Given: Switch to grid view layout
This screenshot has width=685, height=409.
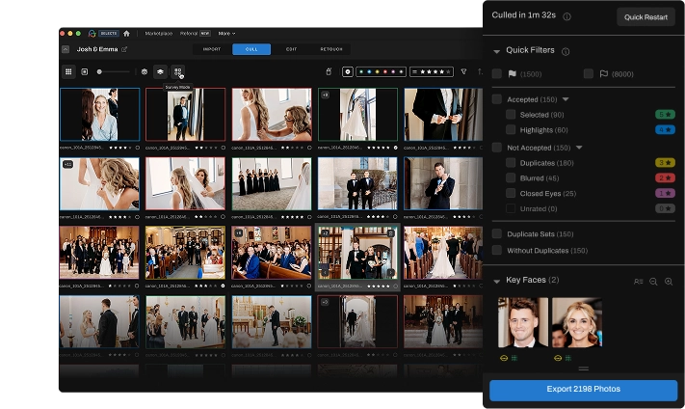Looking at the screenshot, I should [69, 71].
